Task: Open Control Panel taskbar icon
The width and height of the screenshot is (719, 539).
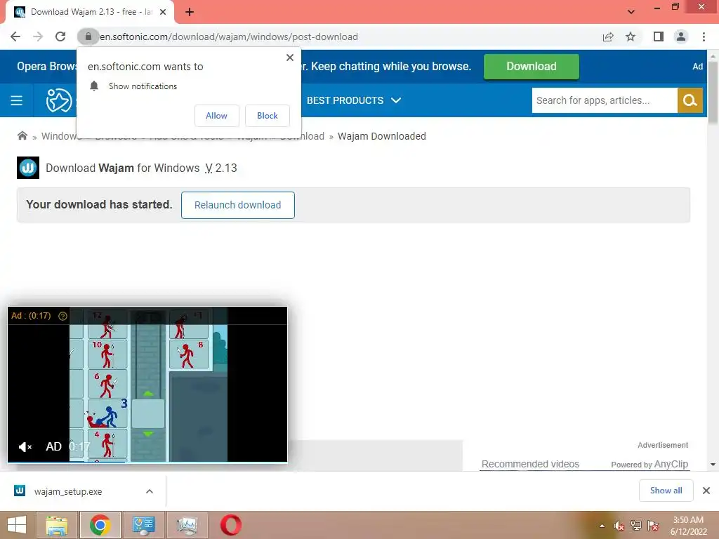Action: (143, 525)
